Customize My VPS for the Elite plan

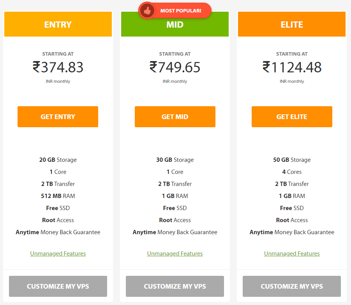292,286
